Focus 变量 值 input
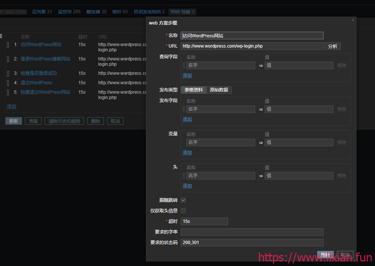The width and height of the screenshot is (375, 266). pos(299,142)
